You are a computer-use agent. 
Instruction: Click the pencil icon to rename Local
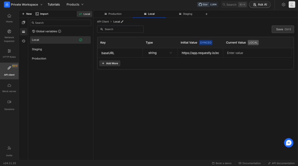point(122,21)
